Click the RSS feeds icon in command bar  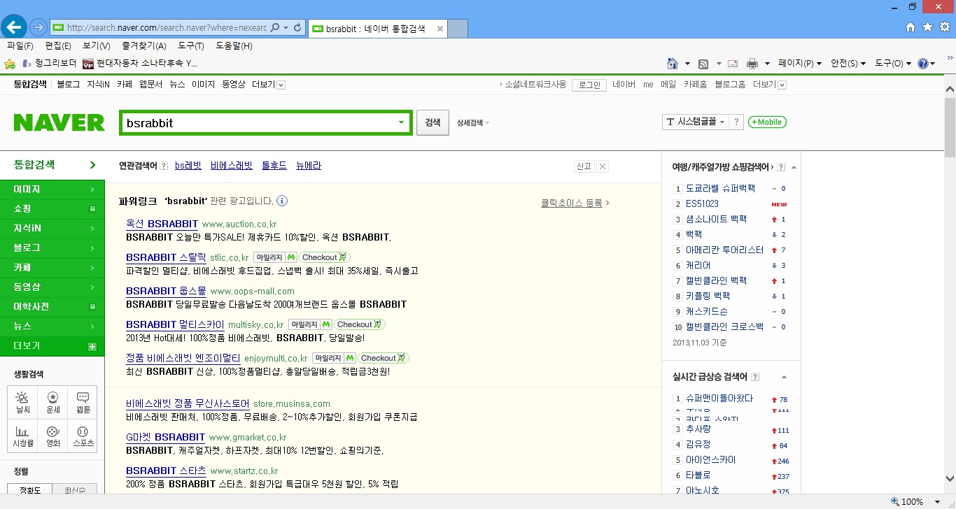click(703, 64)
